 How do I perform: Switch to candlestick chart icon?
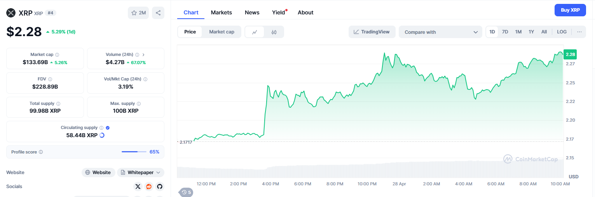274,32
